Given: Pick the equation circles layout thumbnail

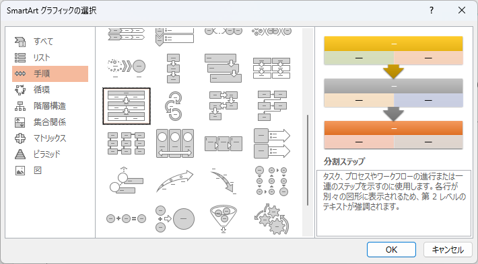Looking at the screenshot, I should [126, 218].
